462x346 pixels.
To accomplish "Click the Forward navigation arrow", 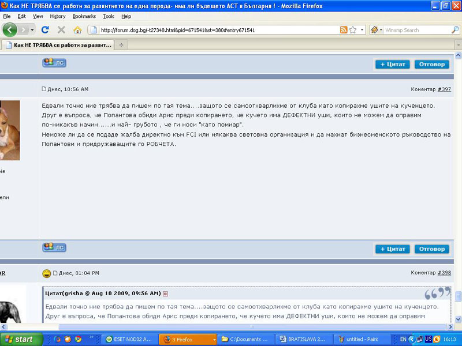I will [x=23, y=30].
